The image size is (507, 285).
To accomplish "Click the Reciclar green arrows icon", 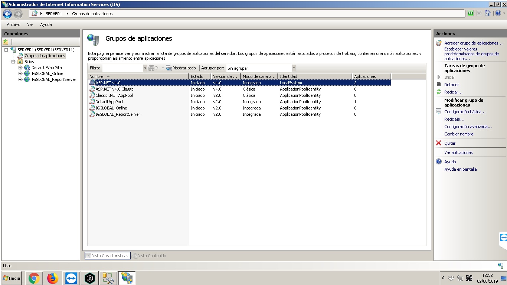I will click(x=439, y=92).
